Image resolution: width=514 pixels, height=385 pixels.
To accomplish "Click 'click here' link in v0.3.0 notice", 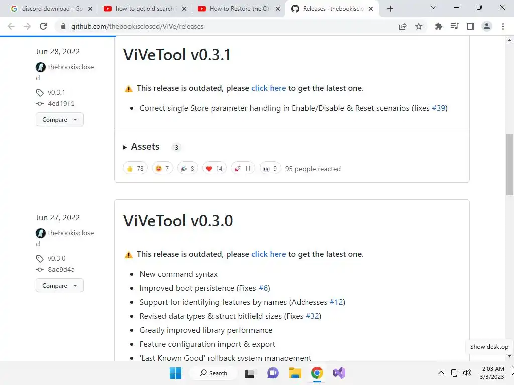I will click(269, 254).
